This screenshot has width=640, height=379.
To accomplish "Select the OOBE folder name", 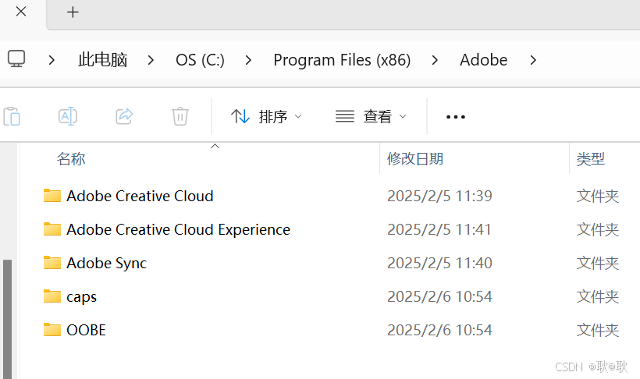I will click(86, 330).
